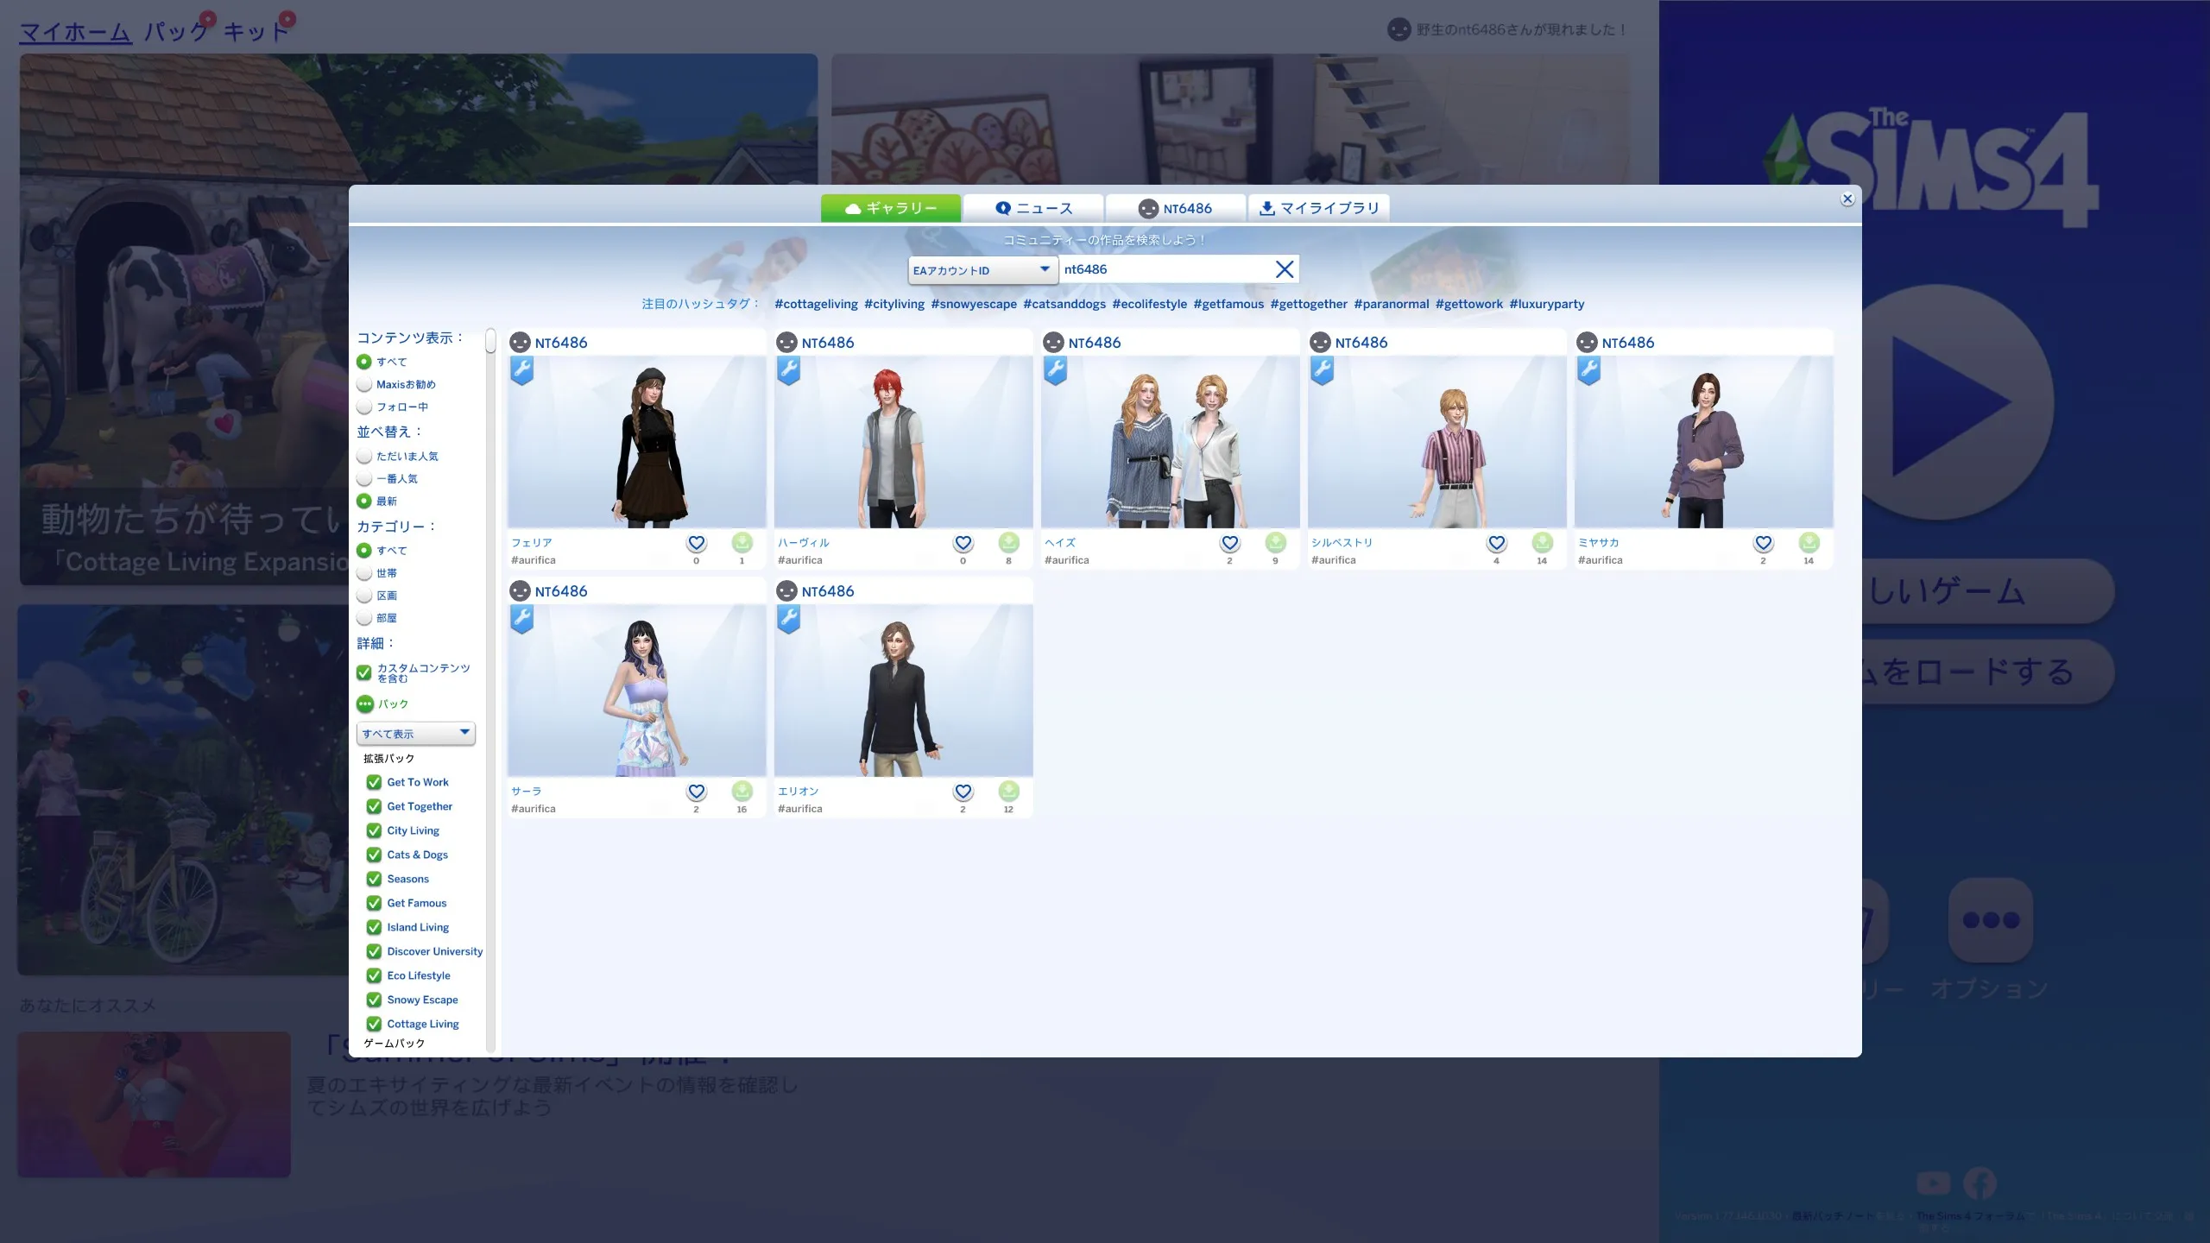Switch to the ニュース tab
The width and height of the screenshot is (2210, 1243).
1033,208
